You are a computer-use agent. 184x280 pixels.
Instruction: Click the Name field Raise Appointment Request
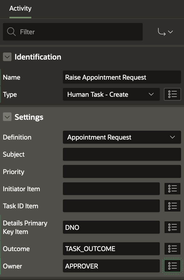[122, 77]
